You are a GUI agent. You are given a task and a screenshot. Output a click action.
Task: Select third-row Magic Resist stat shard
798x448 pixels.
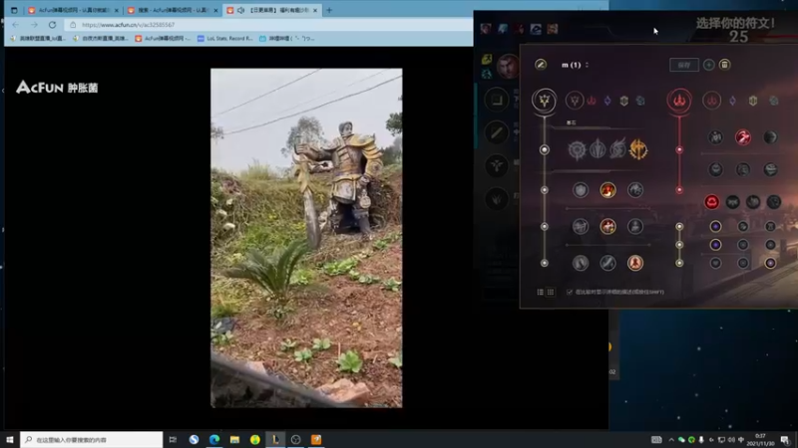pyautogui.click(x=770, y=263)
